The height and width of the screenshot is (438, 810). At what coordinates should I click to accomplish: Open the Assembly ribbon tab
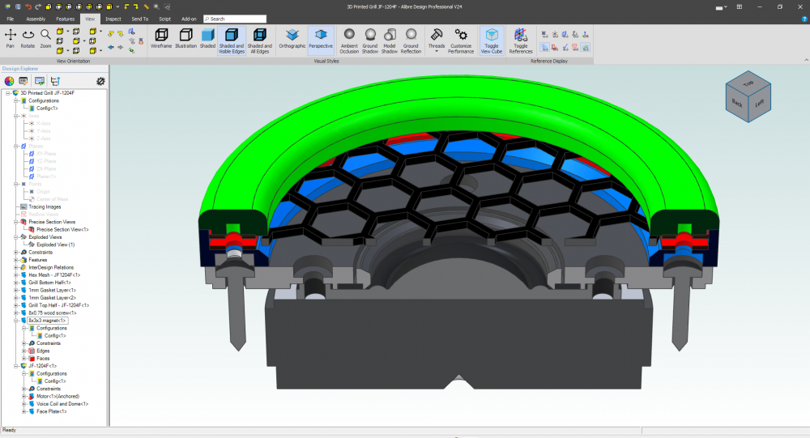[x=36, y=18]
